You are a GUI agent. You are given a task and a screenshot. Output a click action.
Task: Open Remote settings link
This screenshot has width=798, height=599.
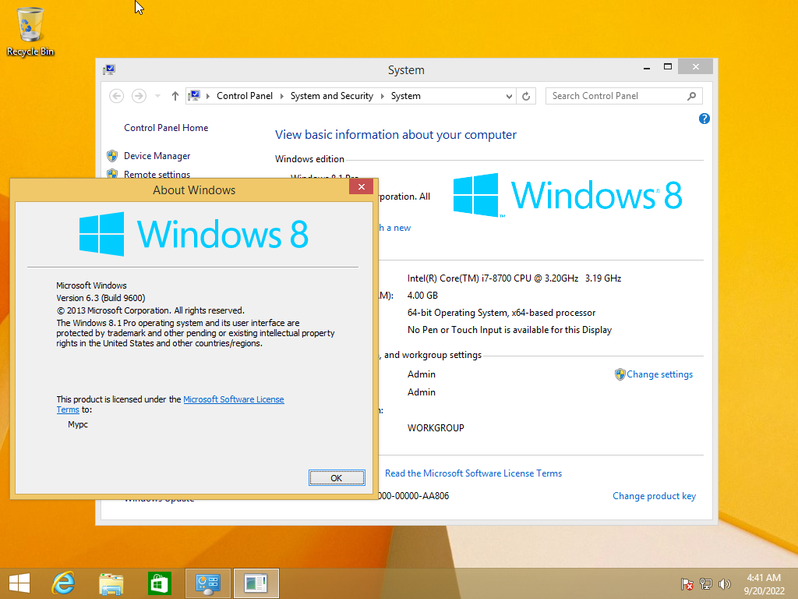(157, 173)
